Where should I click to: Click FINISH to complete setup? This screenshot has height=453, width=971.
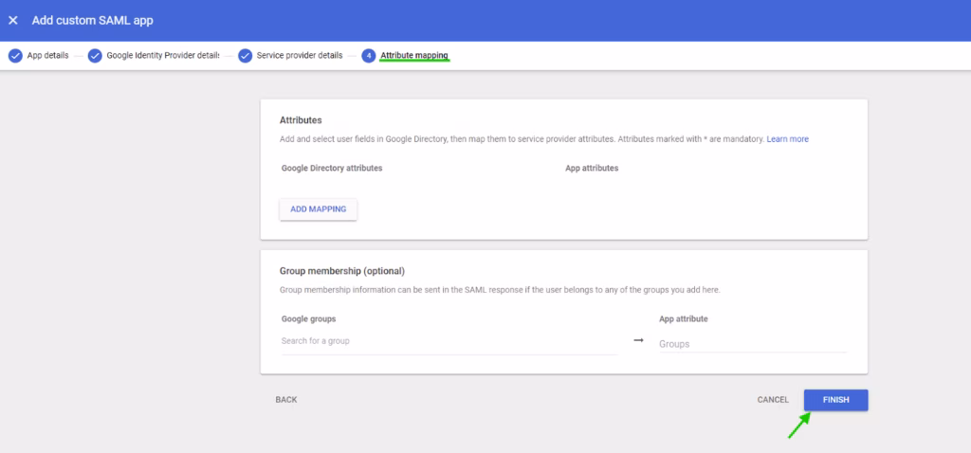point(835,400)
